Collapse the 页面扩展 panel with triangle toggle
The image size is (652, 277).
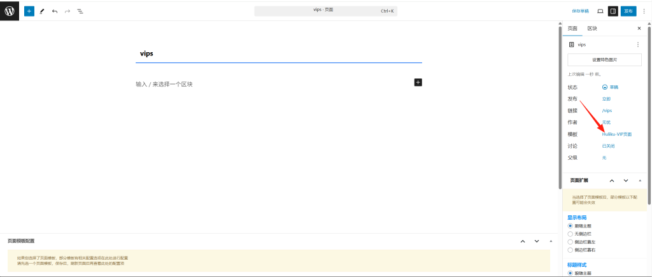tap(640, 181)
